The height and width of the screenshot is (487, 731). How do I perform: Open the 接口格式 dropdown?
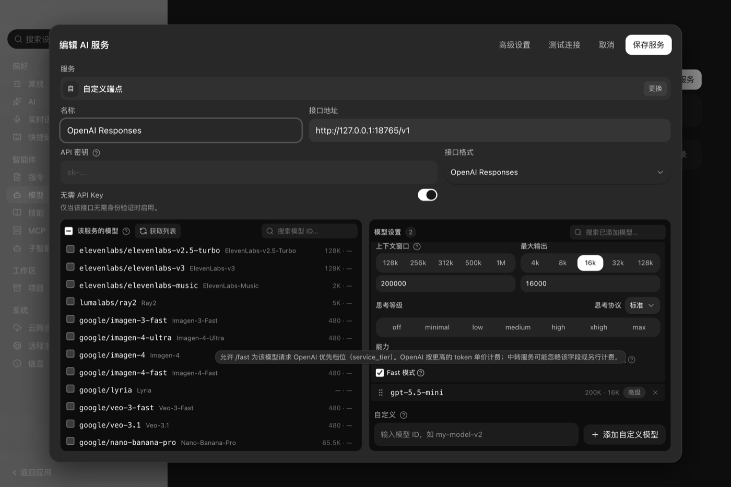[x=557, y=172]
